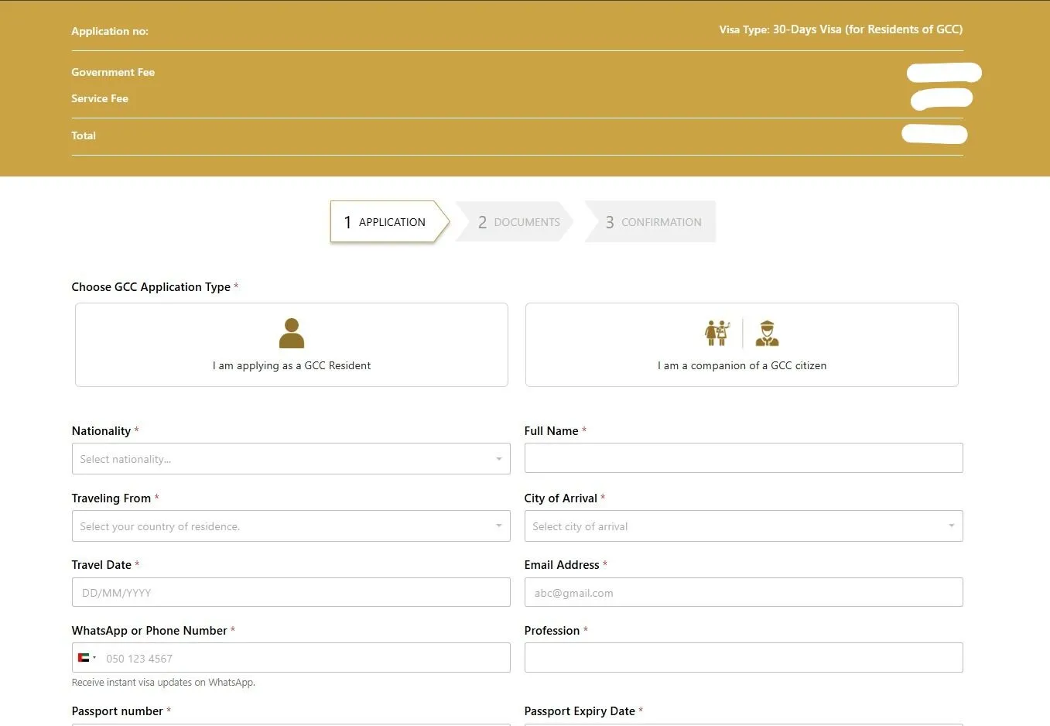Image resolution: width=1050 pixels, height=726 pixels.
Task: Click the Email Address field
Action: (x=743, y=593)
